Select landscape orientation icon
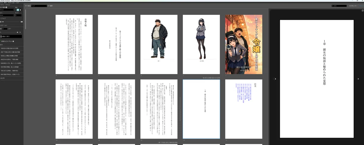The width and height of the screenshot is (364, 145). pos(21,10)
